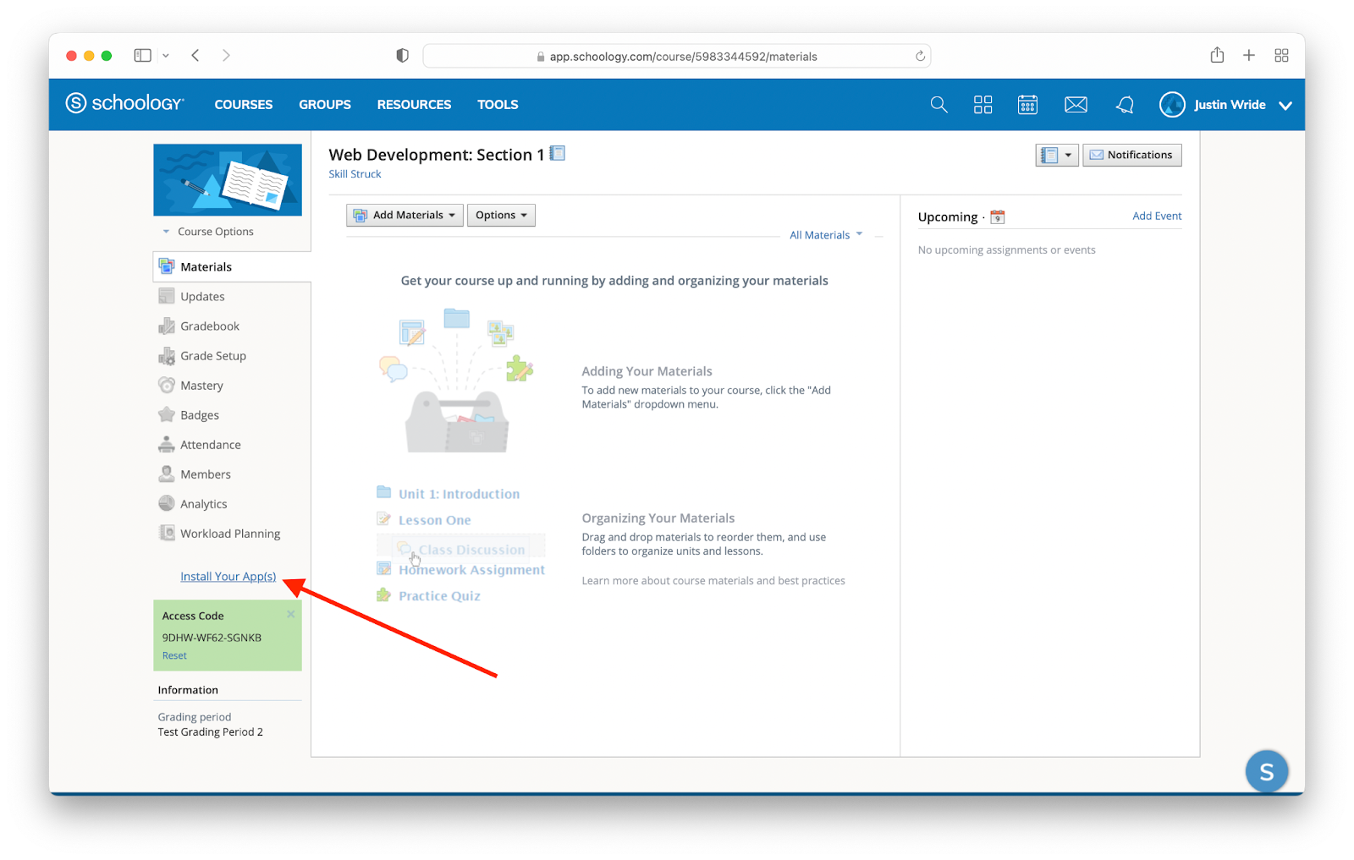Viewport: 1354px width, 860px height.
Task: Expand the Add Materials dropdown
Action: pos(405,216)
